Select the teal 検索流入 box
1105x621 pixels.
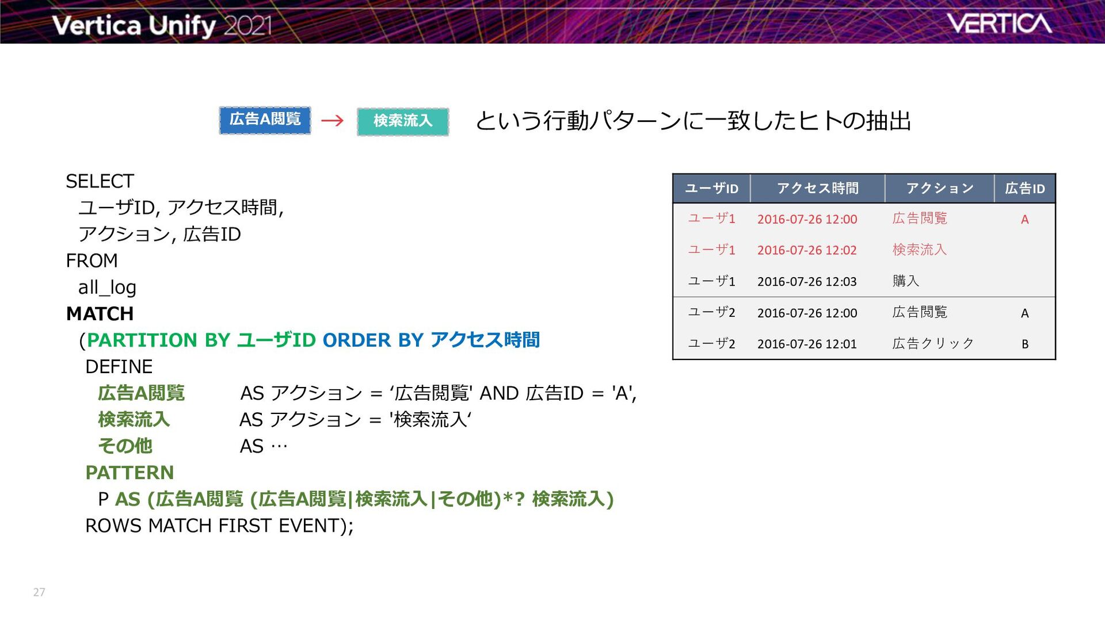coord(403,121)
